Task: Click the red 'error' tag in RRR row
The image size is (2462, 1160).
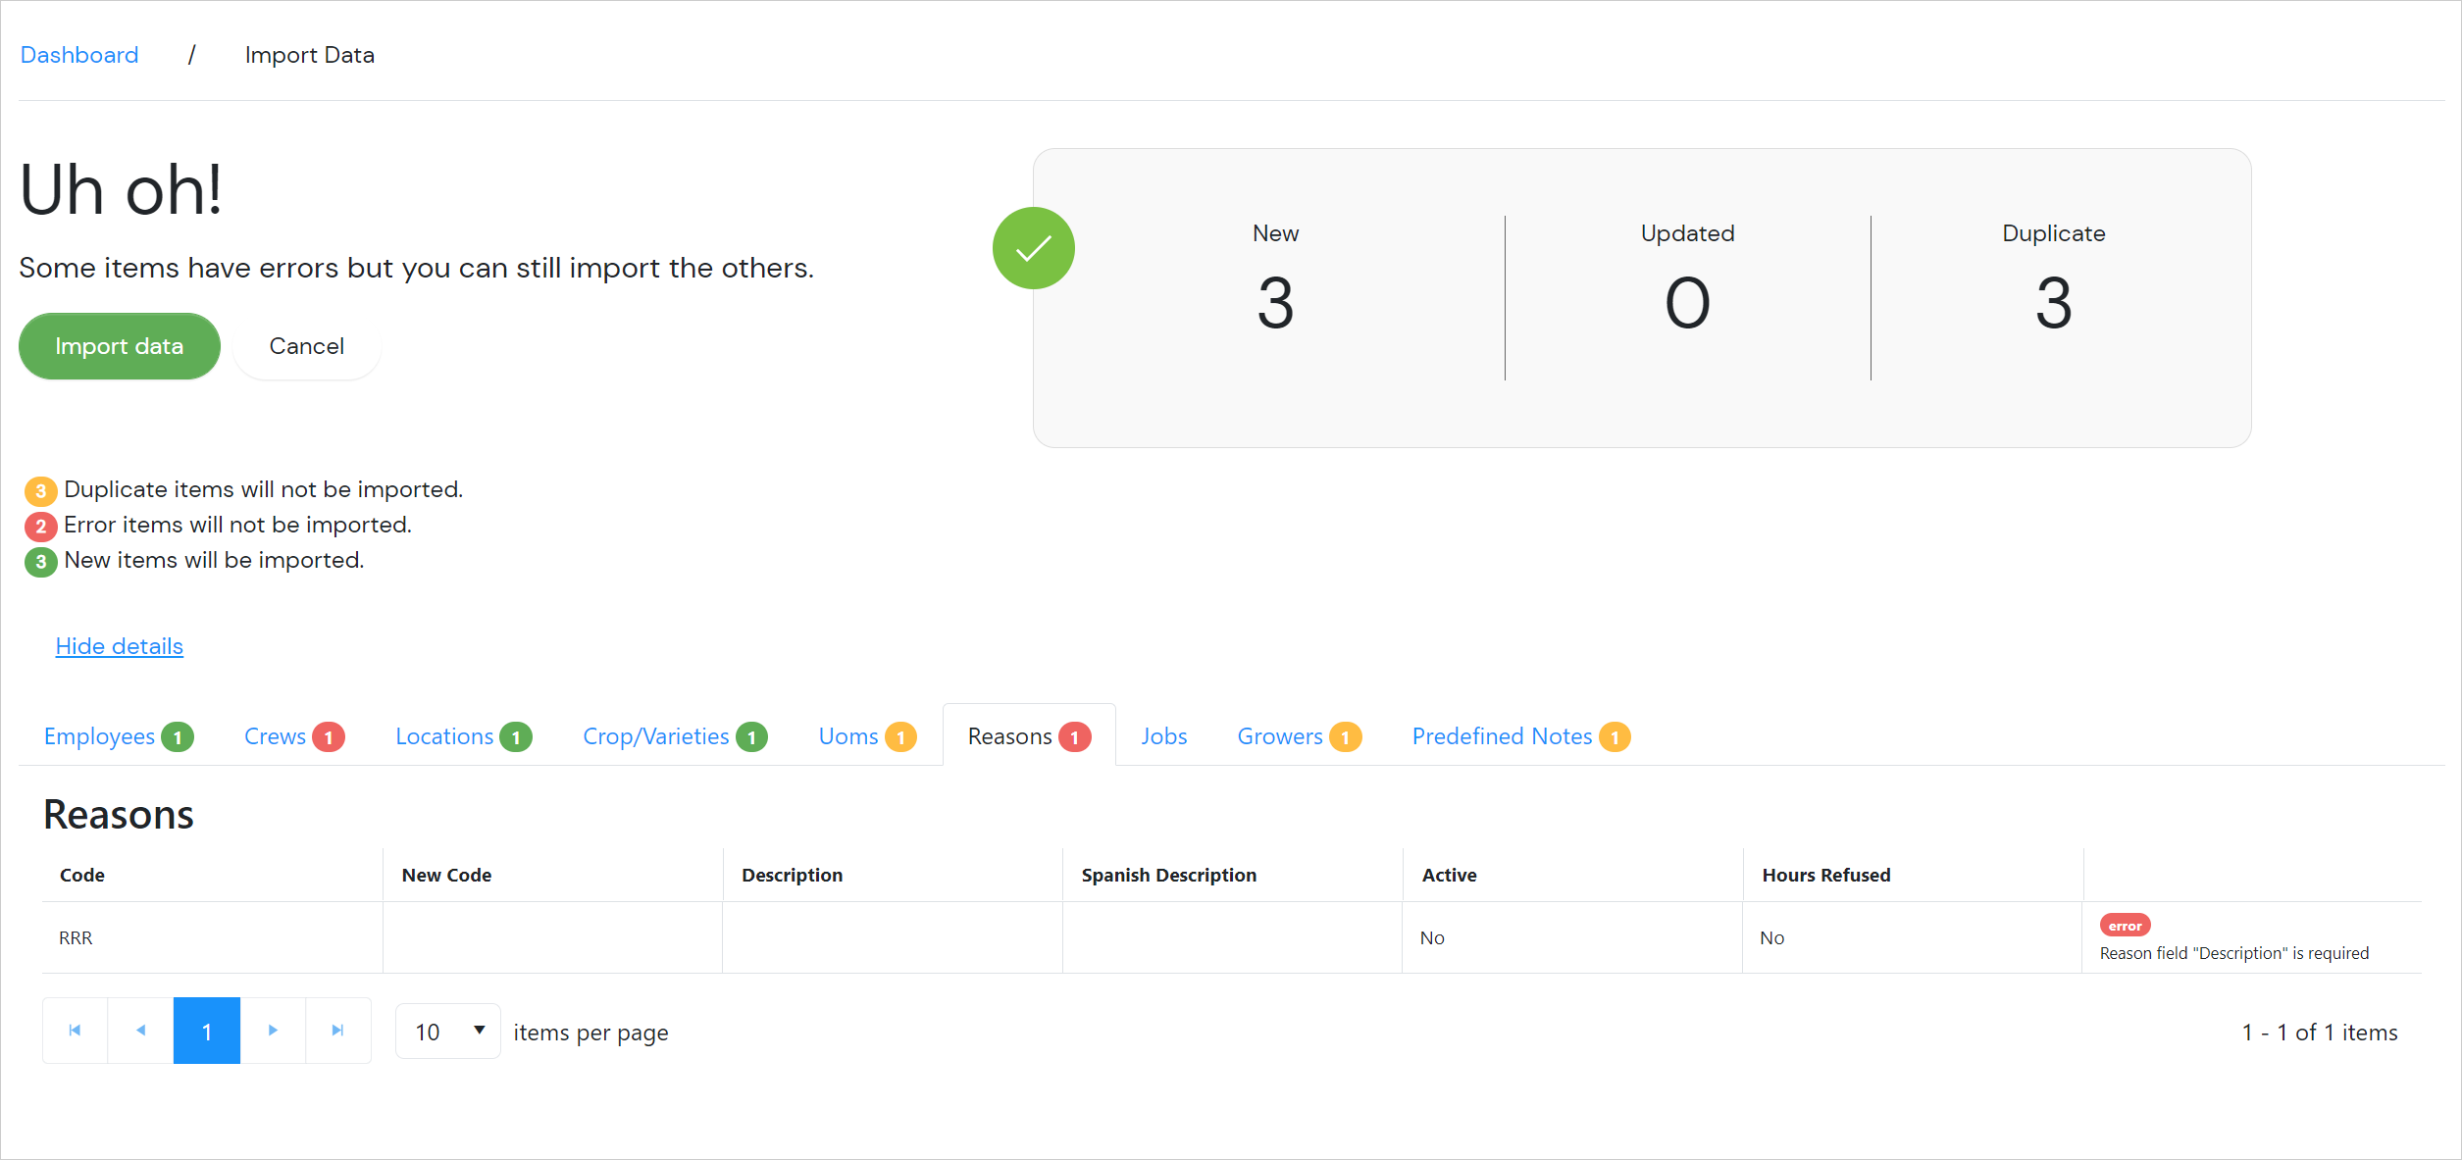Action: pyautogui.click(x=2125, y=925)
